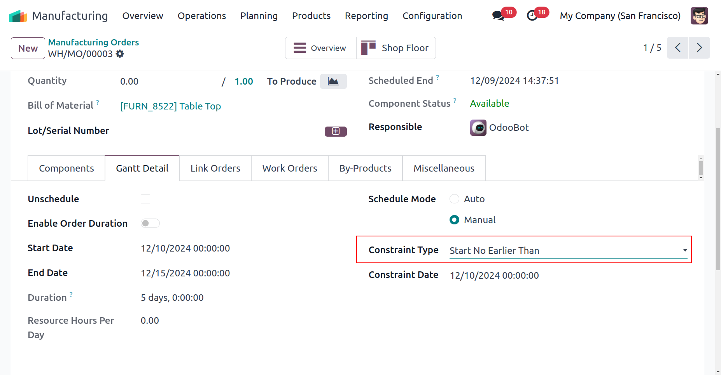721x375 pixels.
Task: Click the Lot/Serial Number plus icon
Action: 336,131
